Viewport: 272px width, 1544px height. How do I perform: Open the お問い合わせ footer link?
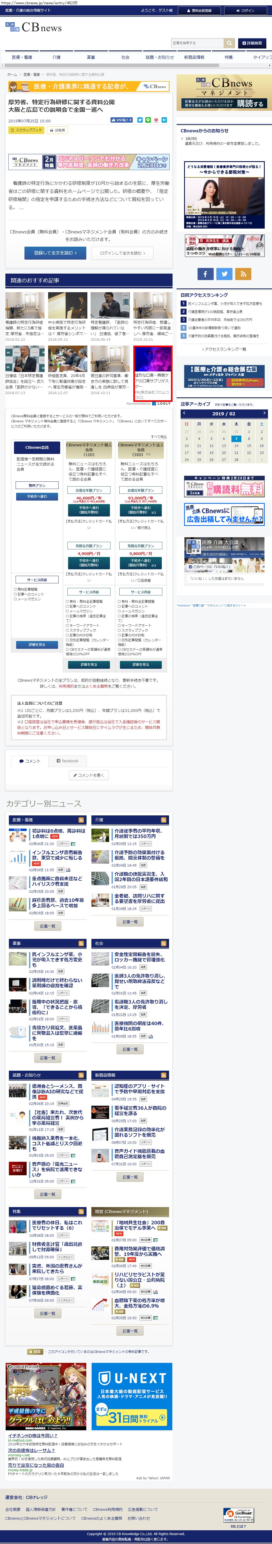click(x=139, y=1518)
